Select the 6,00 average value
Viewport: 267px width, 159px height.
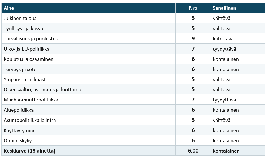coord(193,151)
